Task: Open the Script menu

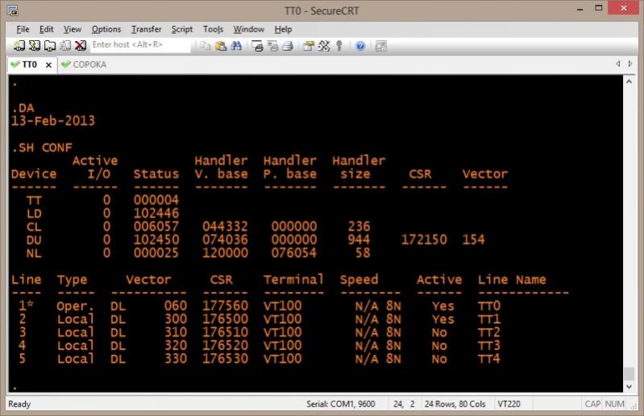Action: click(182, 29)
